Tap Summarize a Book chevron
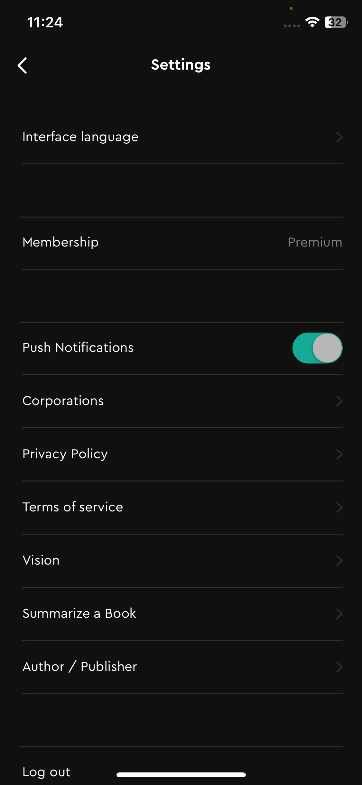Image resolution: width=362 pixels, height=785 pixels. click(339, 614)
